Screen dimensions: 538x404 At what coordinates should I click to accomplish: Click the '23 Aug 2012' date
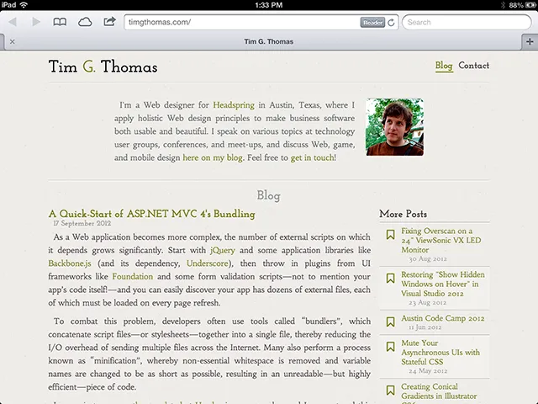pos(428,302)
